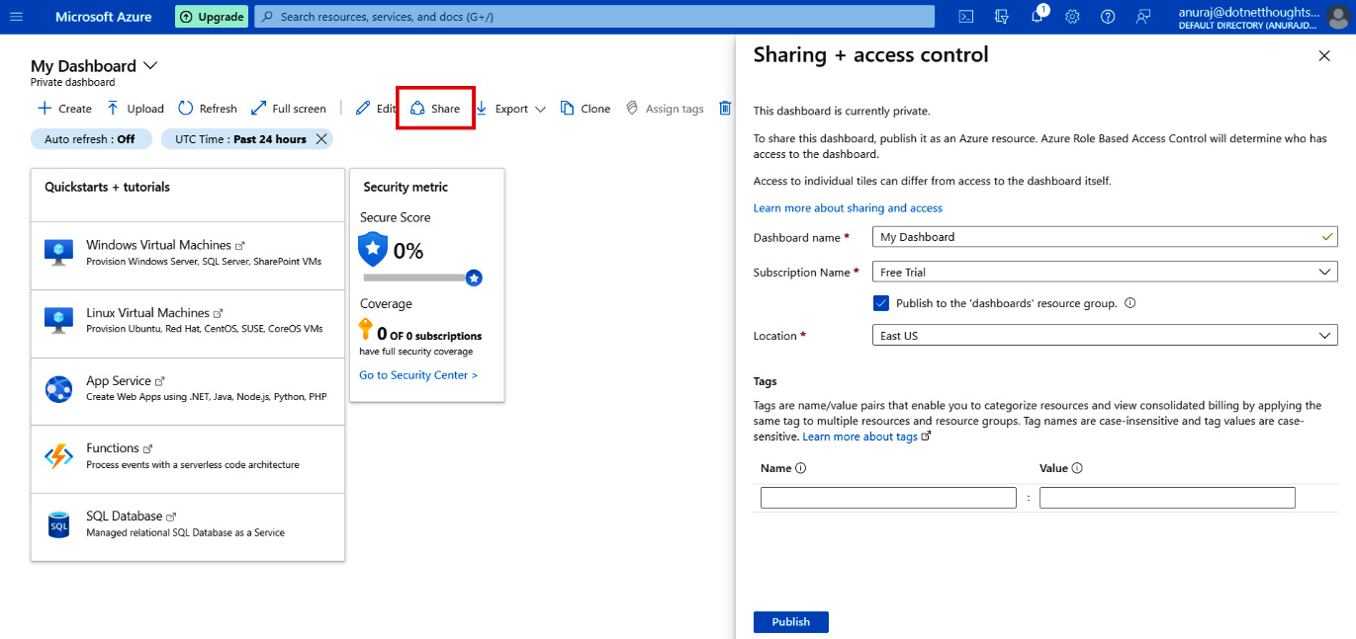Click the App Service globe icon
The height and width of the screenshot is (639, 1356).
tap(58, 389)
